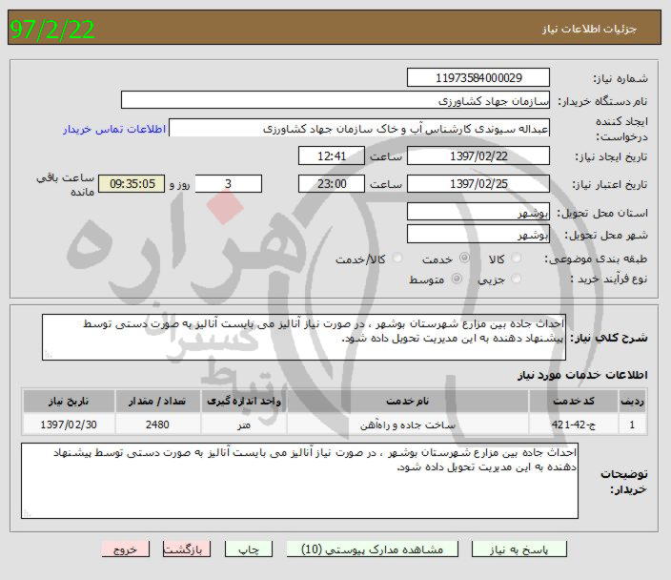Select the کالا/خدمت radio button
671x580 pixels.
pos(397,258)
